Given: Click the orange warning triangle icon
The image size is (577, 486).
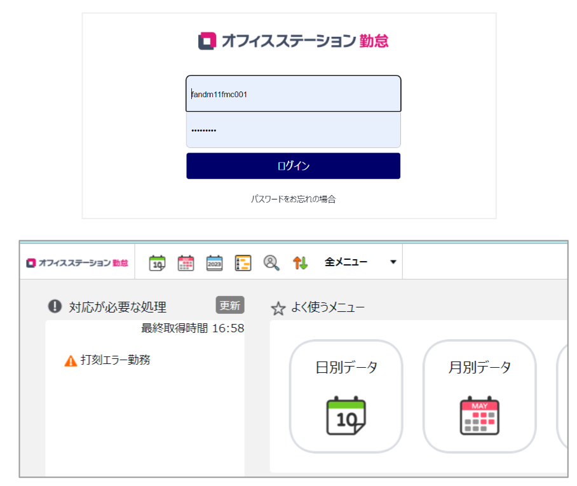Looking at the screenshot, I should tap(71, 361).
